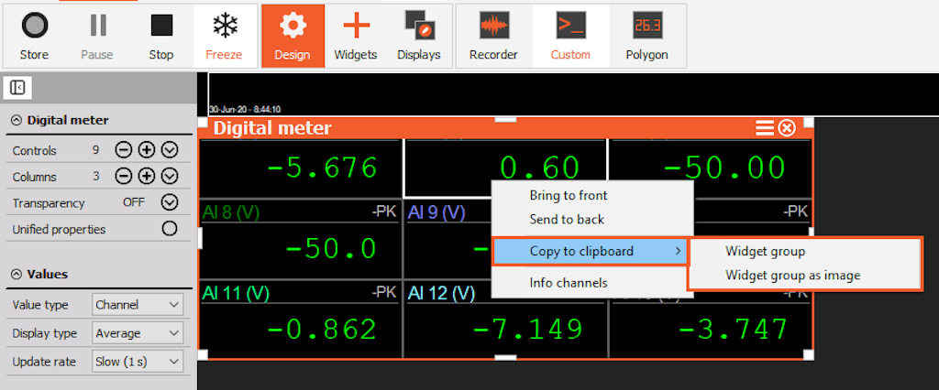Image resolution: width=939 pixels, height=390 pixels.
Task: Open the Value type Channel dropdown
Action: (x=138, y=305)
